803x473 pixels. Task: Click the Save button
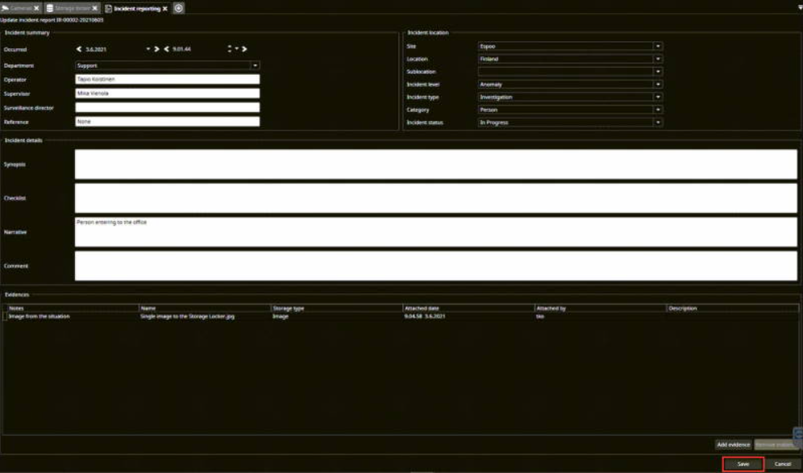coord(743,464)
